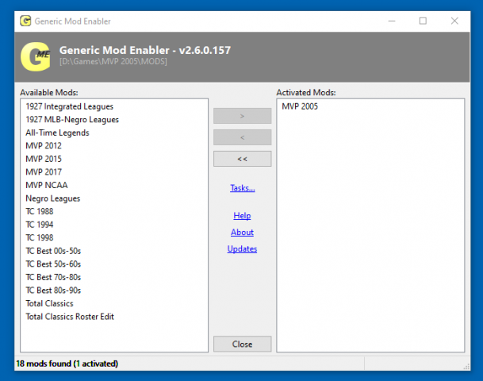The height and width of the screenshot is (381, 483).
Task: Click the status bar mods found text
Action: [67, 364]
